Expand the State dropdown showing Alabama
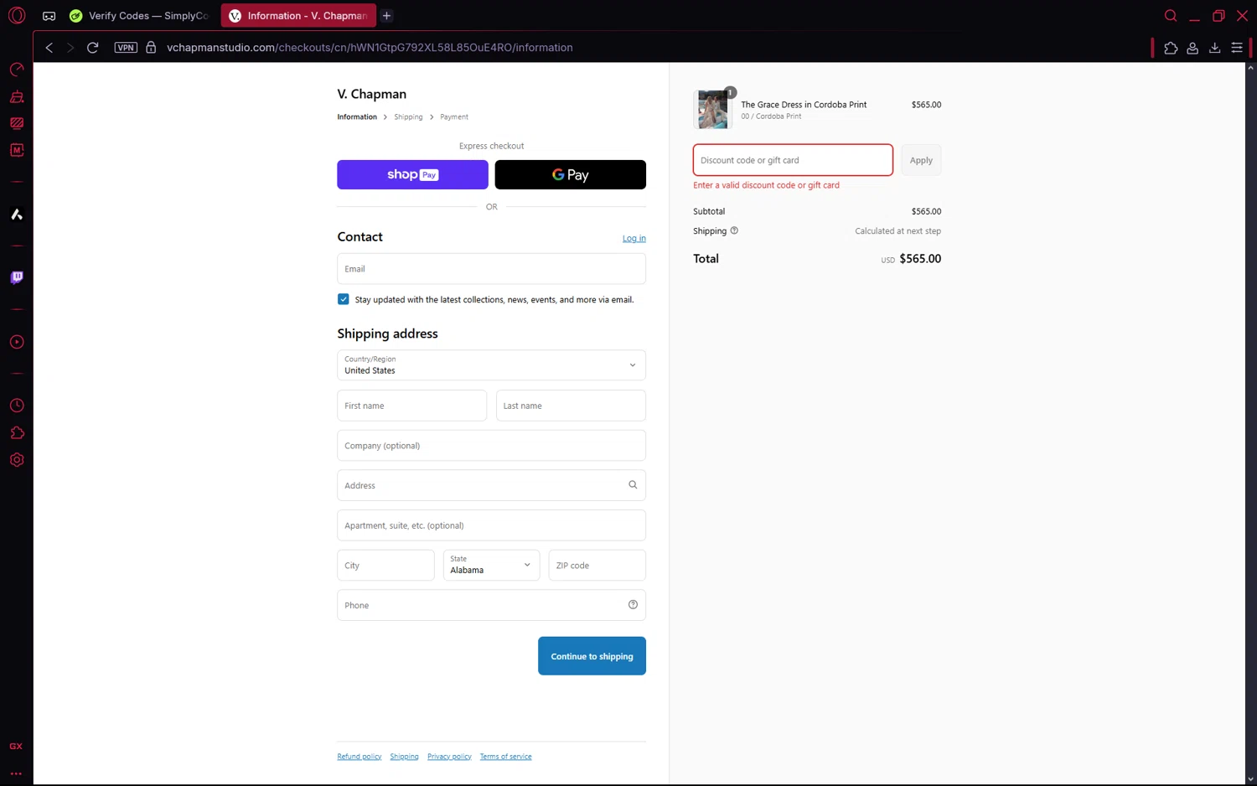 click(491, 566)
